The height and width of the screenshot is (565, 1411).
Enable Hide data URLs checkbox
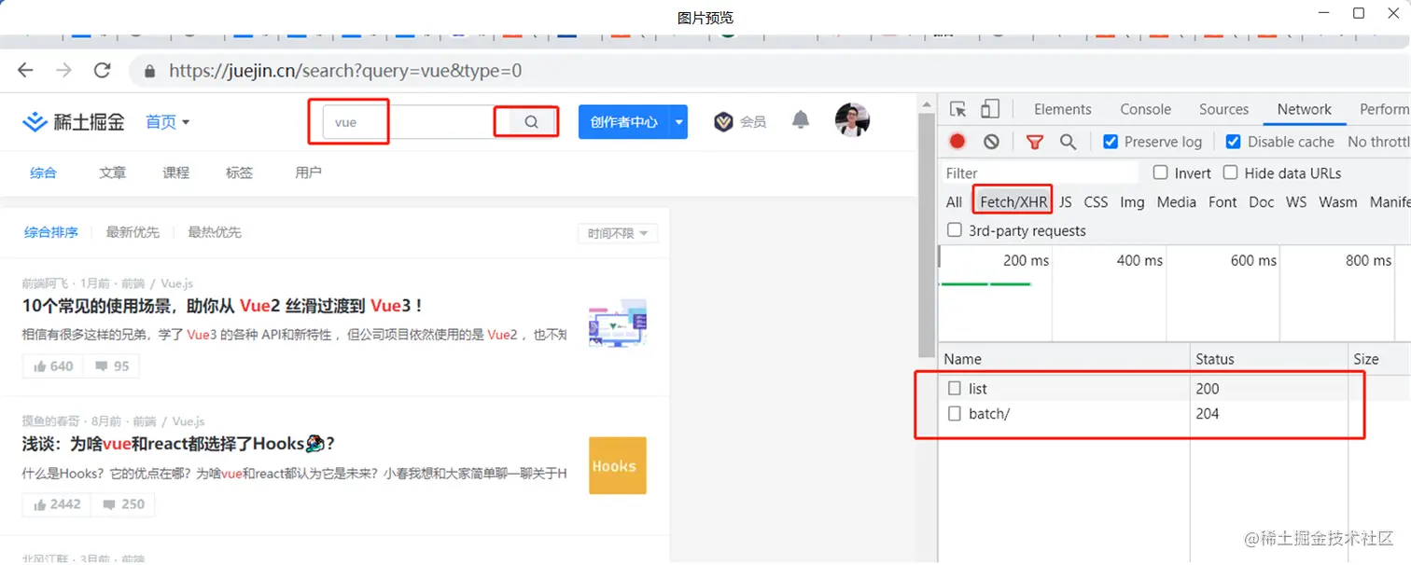[x=1231, y=172]
